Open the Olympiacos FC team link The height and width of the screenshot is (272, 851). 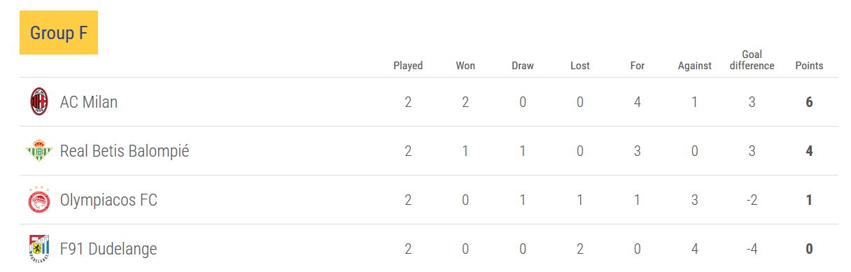(108, 200)
